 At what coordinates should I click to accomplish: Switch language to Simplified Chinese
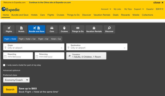click(160, 9)
